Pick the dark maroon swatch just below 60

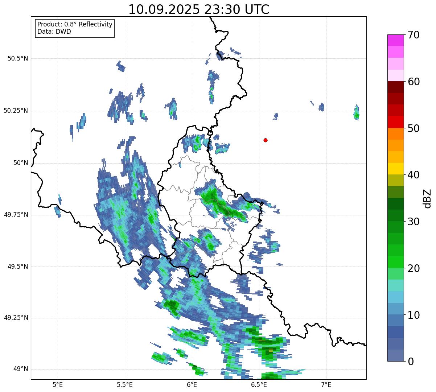tap(395, 87)
